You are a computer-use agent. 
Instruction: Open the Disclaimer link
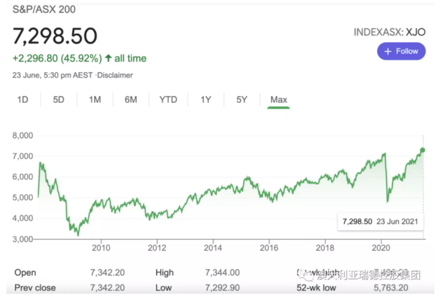tap(115, 75)
